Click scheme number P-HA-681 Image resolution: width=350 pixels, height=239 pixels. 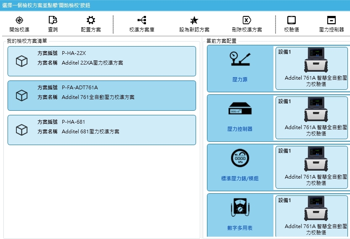(73, 122)
